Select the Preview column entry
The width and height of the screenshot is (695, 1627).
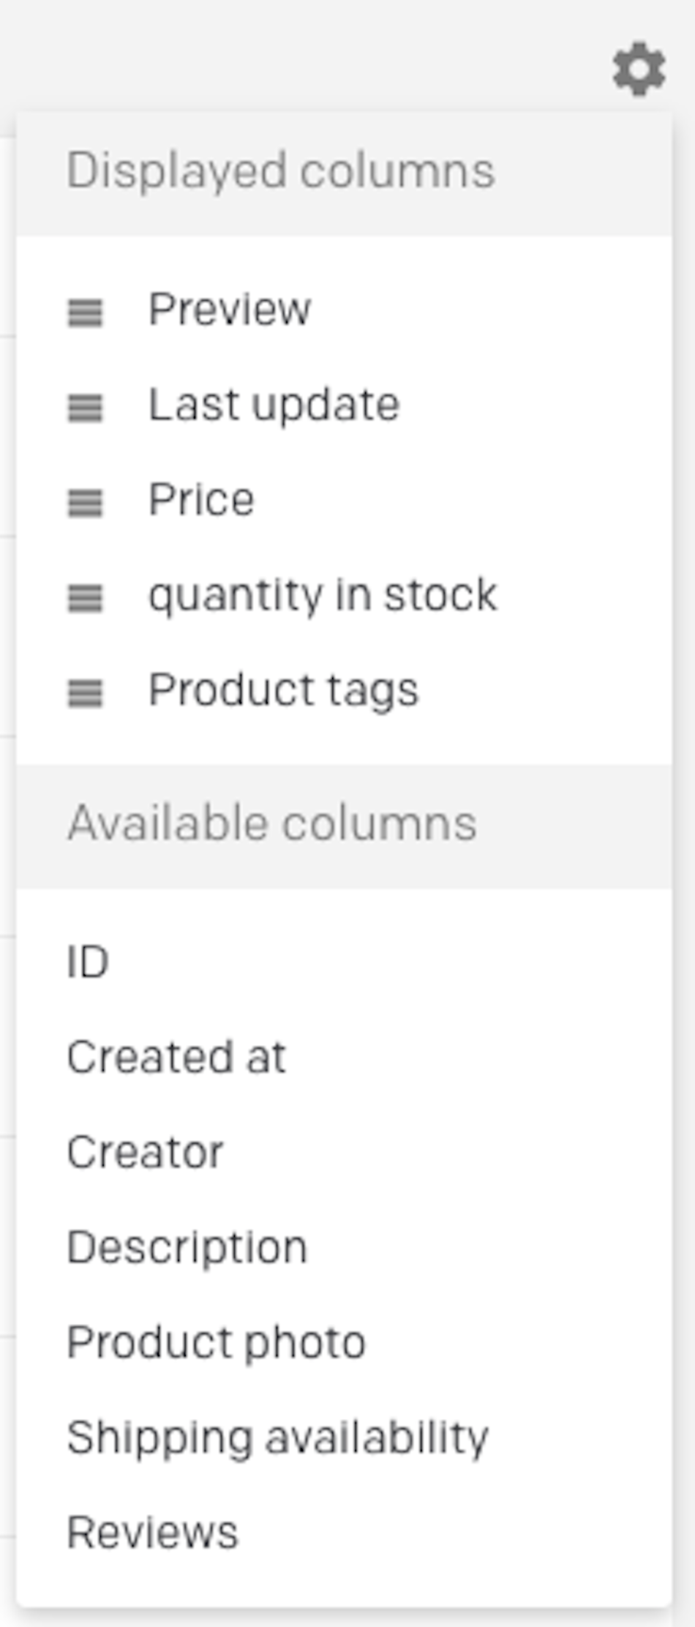[228, 308]
